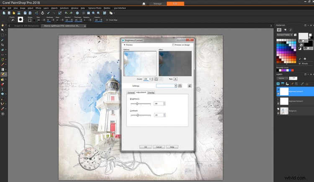The width and height of the screenshot is (314, 182).
Task: Click the Print icon in toolbar
Action: tap(42, 13)
